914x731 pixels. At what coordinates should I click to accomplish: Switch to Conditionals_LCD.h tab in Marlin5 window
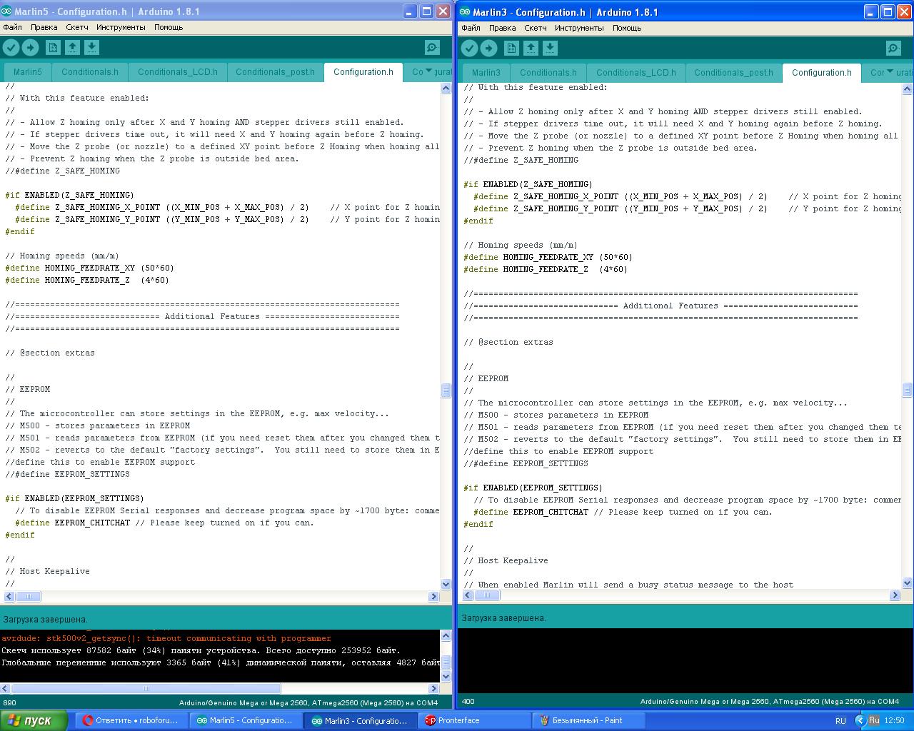point(178,72)
